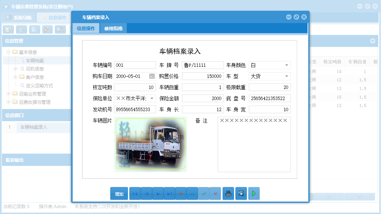Delete the current record with the red minus icon
Screen dimensions: 381x214
181,193
